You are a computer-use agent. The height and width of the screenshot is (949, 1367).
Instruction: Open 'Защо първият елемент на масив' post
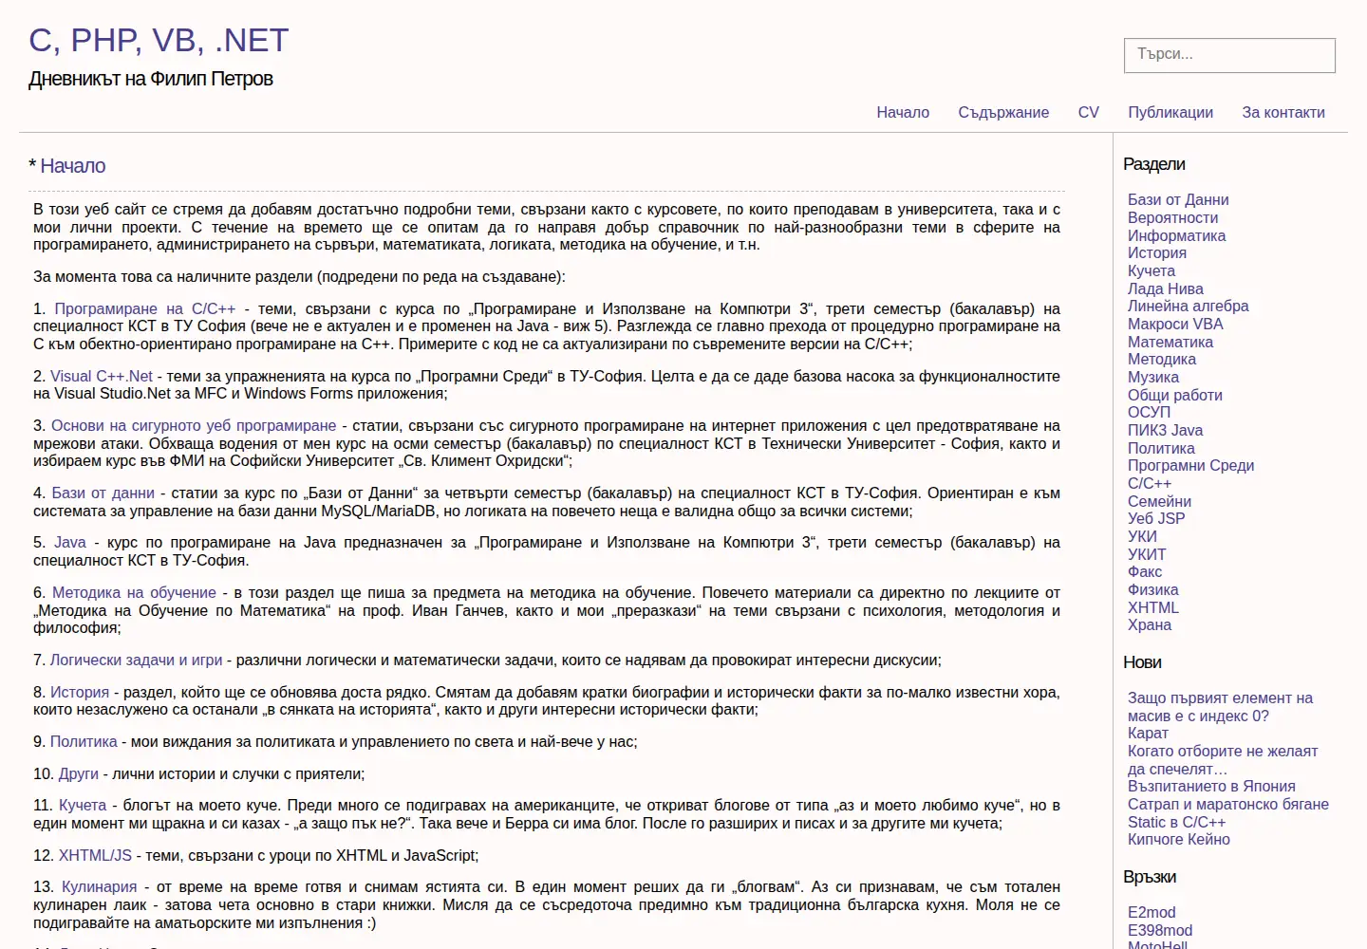point(1220,707)
